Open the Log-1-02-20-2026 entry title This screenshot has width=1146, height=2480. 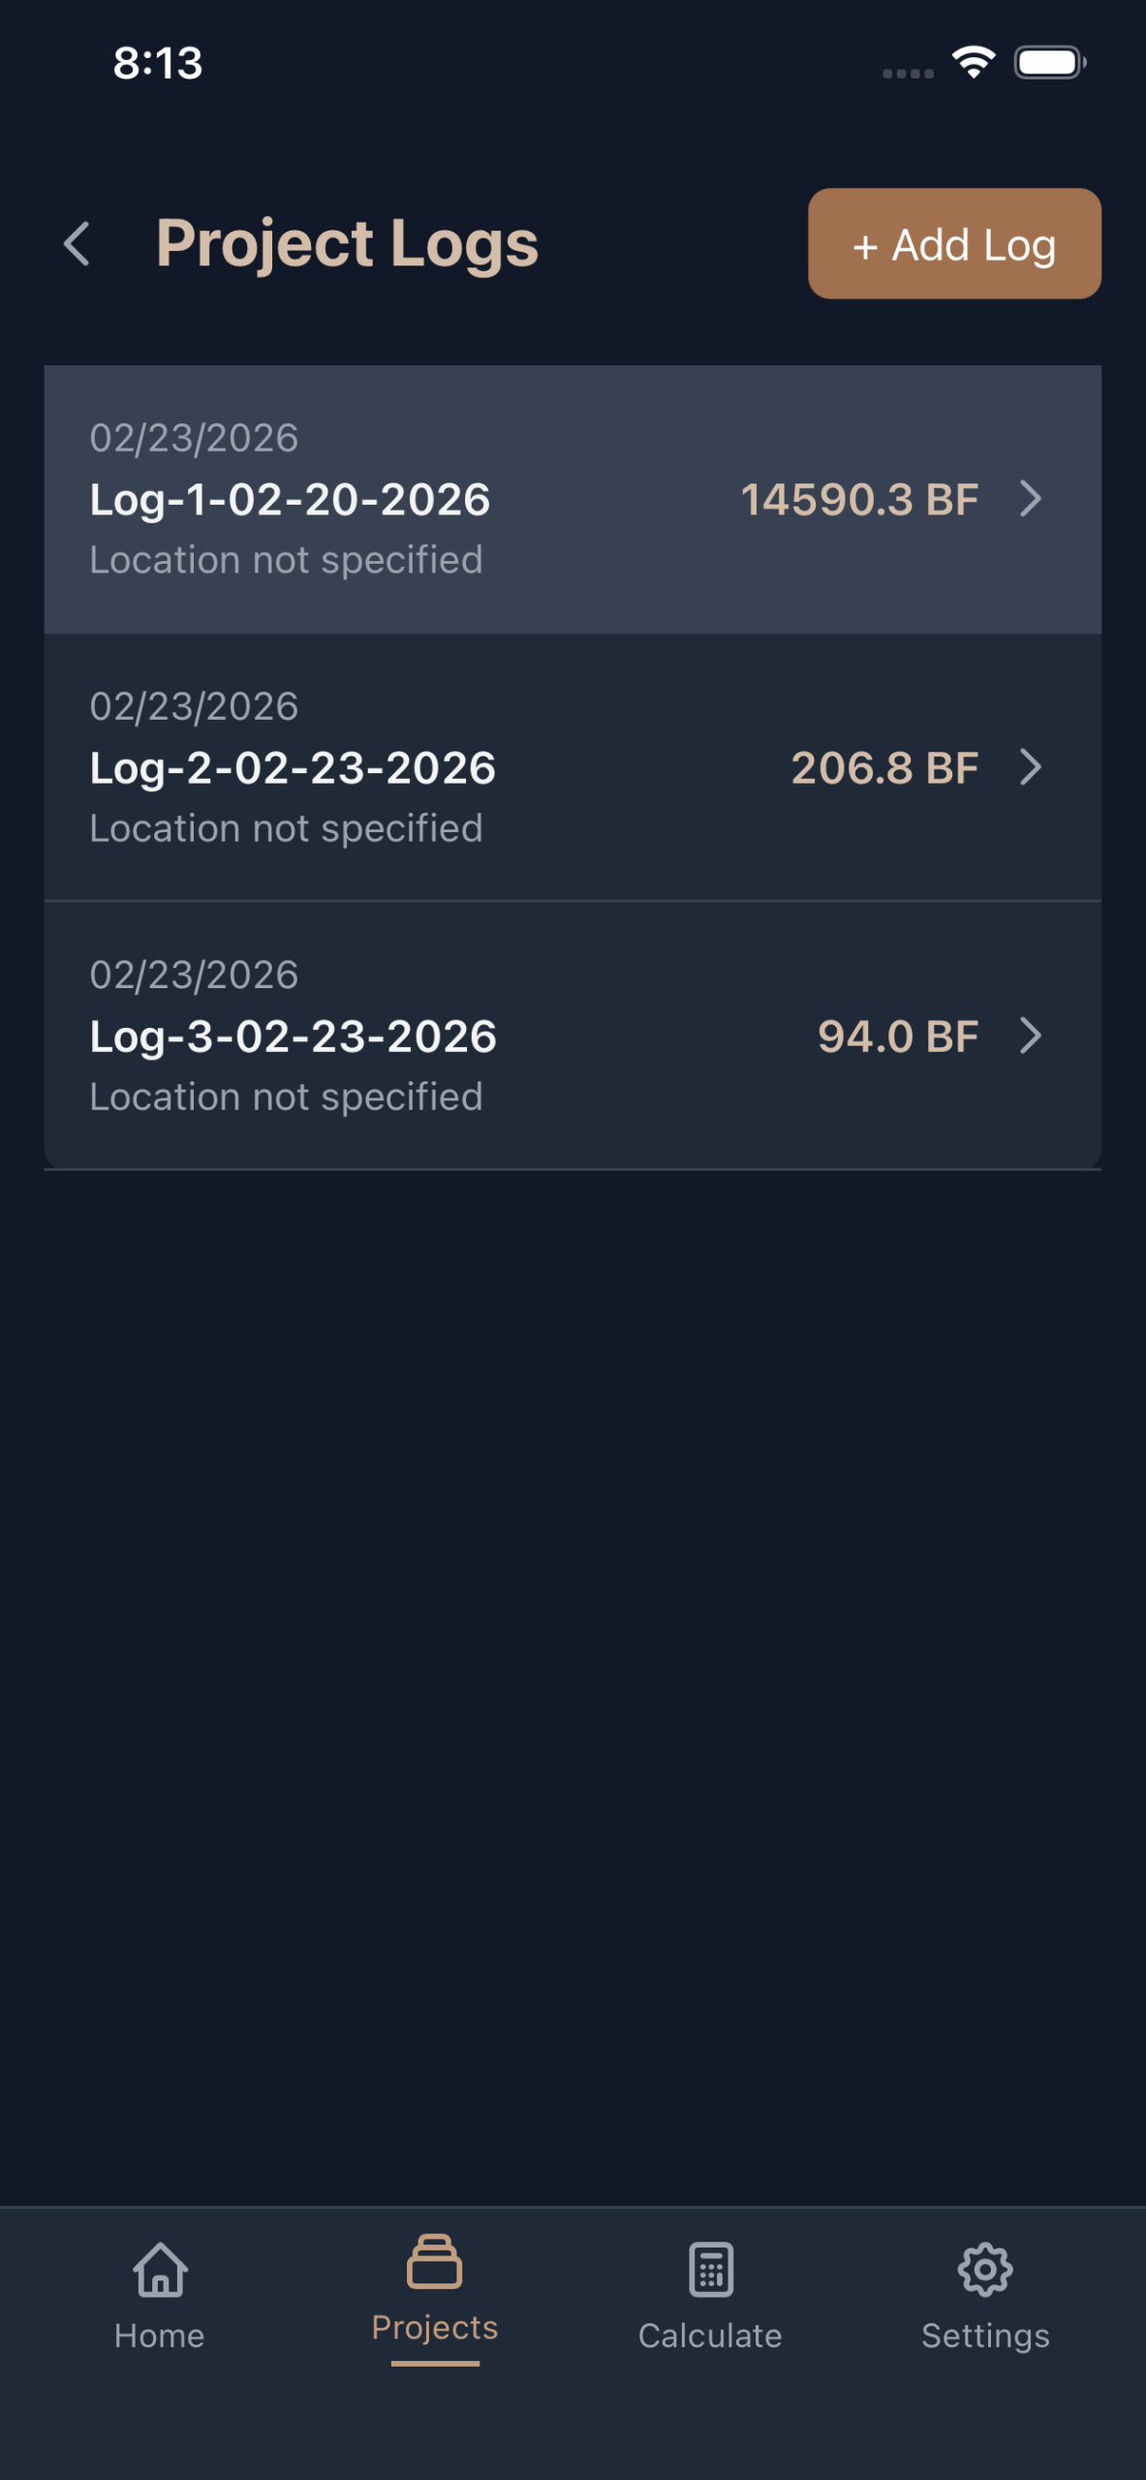pyautogui.click(x=290, y=500)
